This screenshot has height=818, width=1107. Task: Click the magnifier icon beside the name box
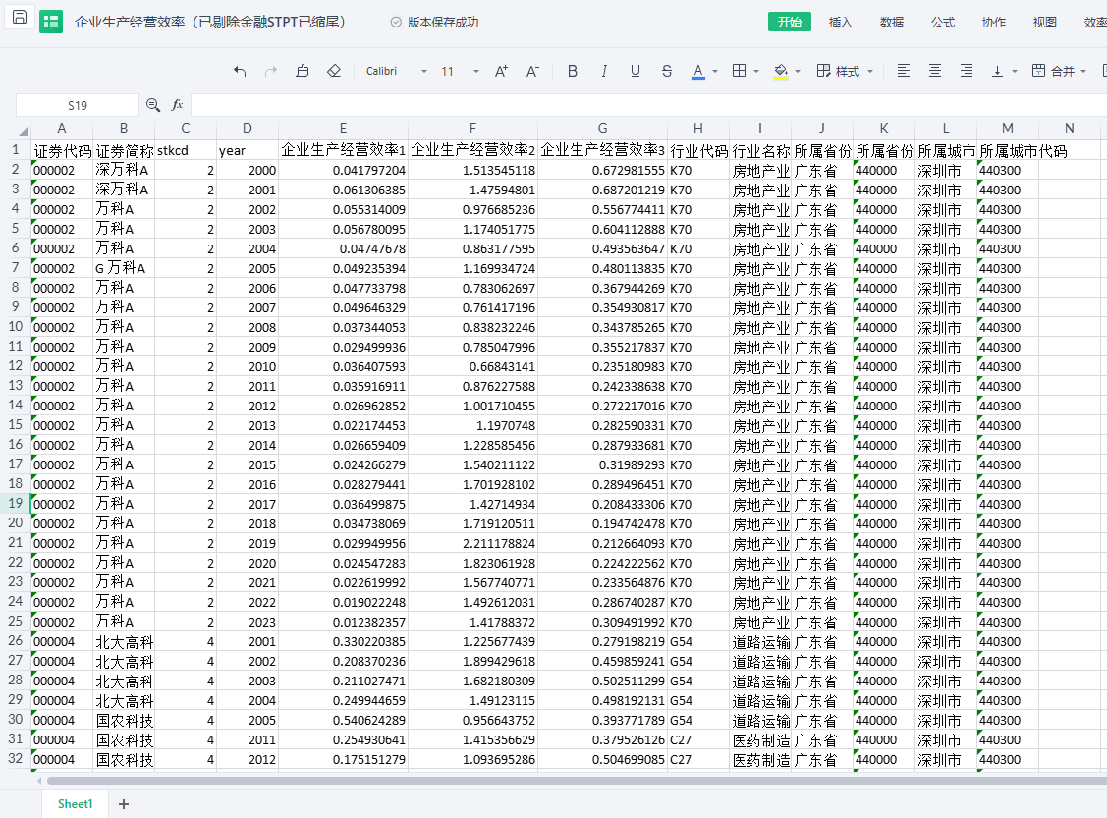pos(153,105)
